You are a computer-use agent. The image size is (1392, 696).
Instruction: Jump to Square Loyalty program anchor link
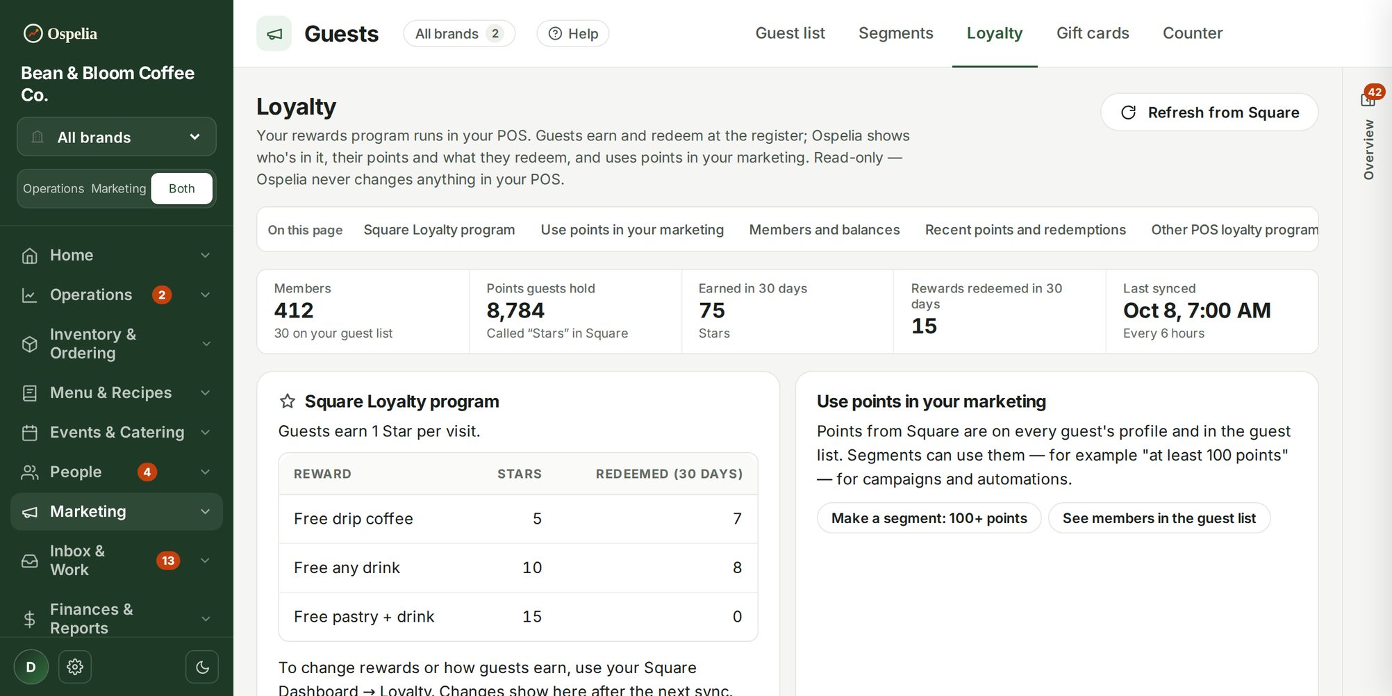pos(439,230)
